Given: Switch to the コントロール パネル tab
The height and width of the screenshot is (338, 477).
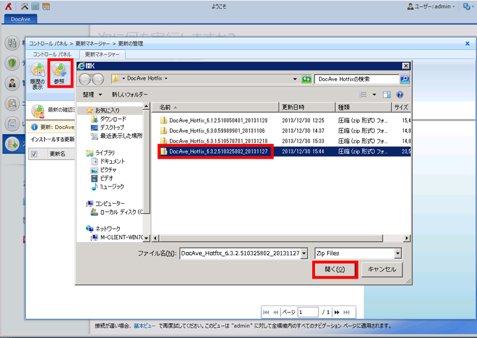Looking at the screenshot, I should 52,54.
